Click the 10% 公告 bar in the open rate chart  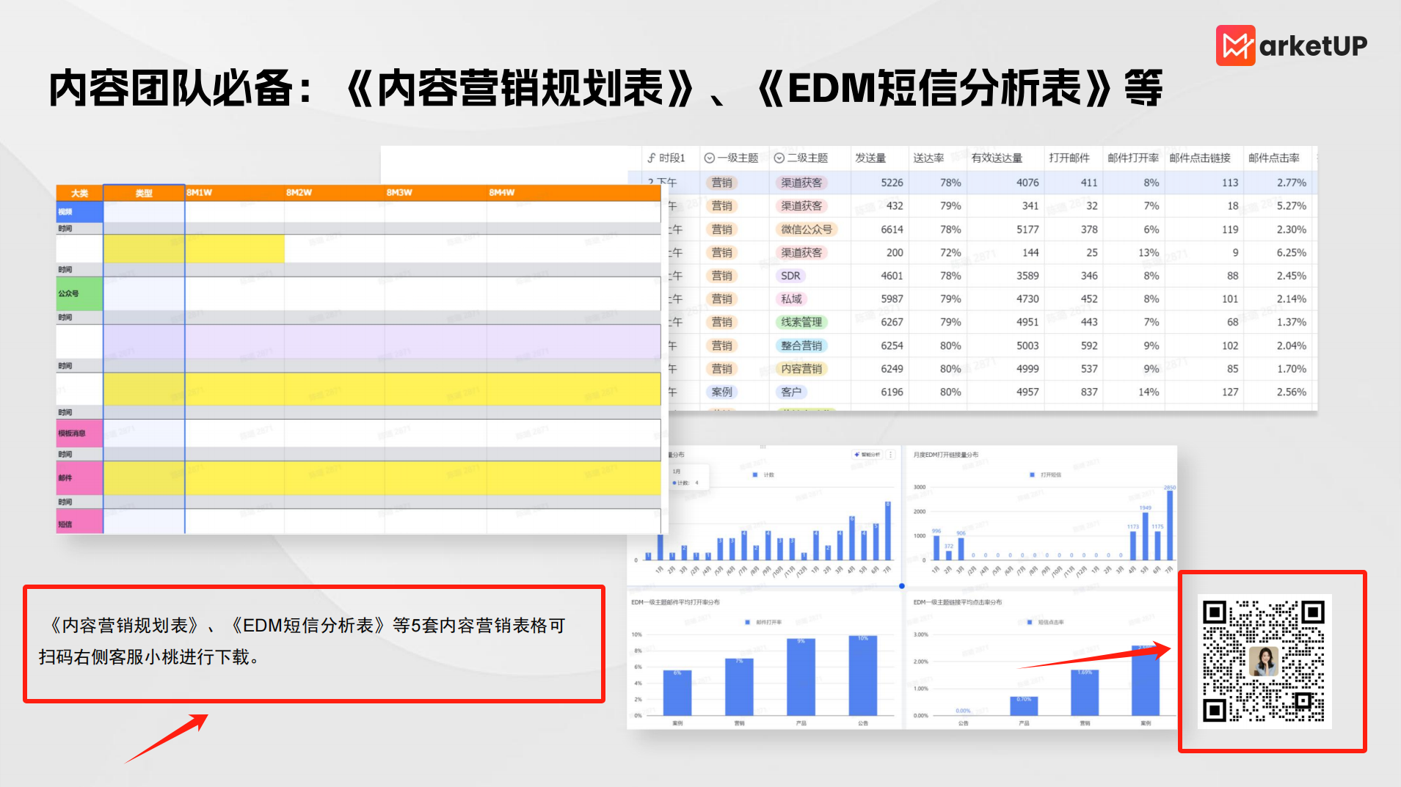[x=863, y=676]
